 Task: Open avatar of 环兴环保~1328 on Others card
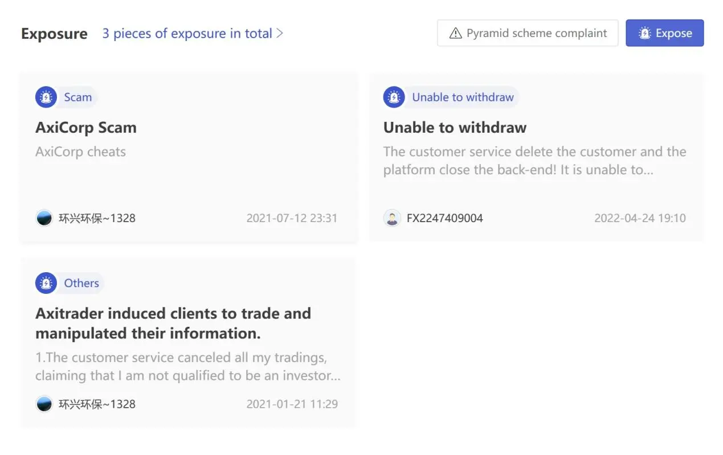coord(44,404)
